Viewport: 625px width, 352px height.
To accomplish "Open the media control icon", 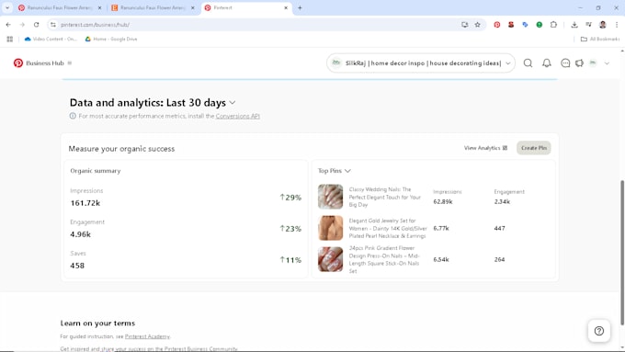I will (x=588, y=25).
